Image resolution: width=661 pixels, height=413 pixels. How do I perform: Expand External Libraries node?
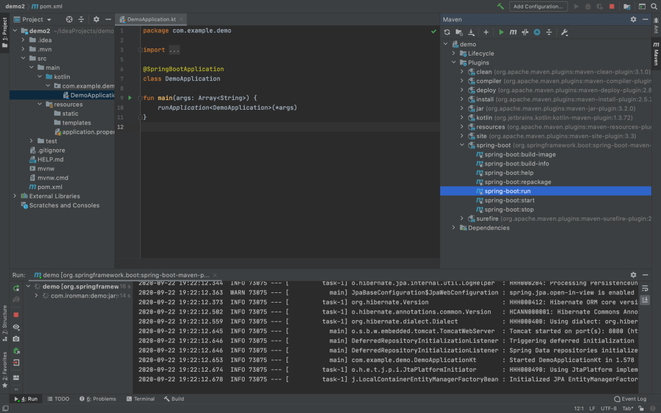15,196
